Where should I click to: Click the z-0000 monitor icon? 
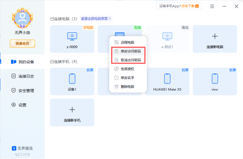click(72, 36)
